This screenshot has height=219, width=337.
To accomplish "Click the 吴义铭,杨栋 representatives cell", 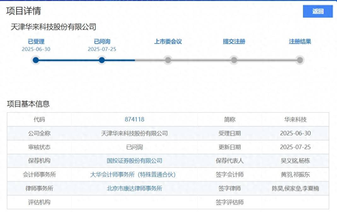I will [295, 161].
